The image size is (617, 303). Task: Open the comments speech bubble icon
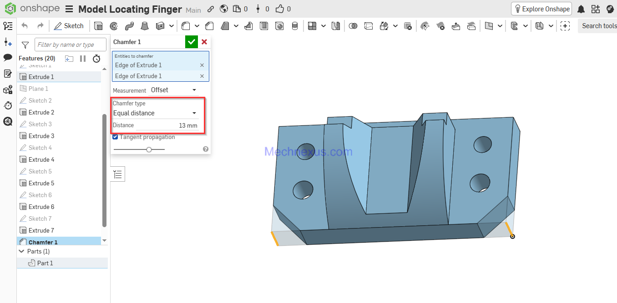[x=8, y=57]
